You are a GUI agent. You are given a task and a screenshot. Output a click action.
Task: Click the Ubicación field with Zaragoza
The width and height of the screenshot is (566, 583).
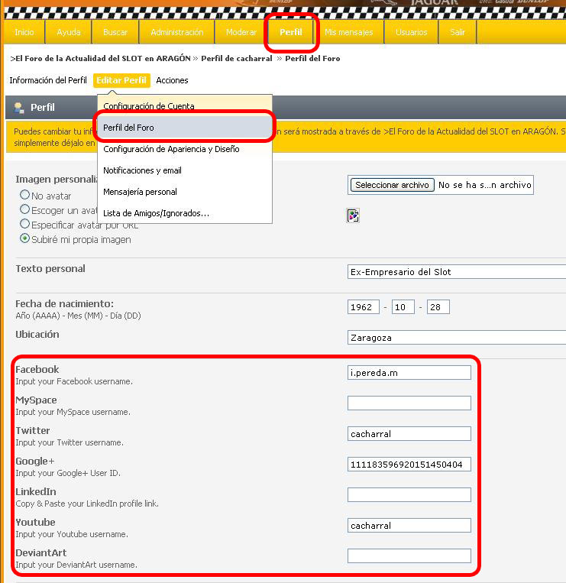(457, 338)
